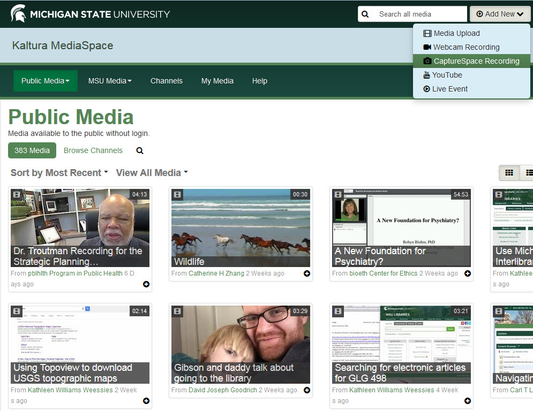Viewport: 533px width, 411px height.
Task: Open A New Foundation for Psychiatry thumbnail
Action: coord(401,228)
